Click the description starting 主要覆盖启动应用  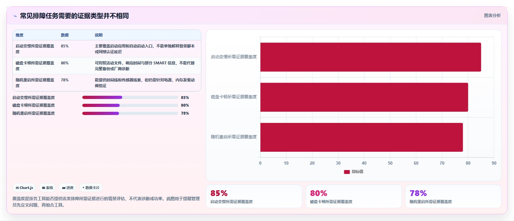[145, 49]
